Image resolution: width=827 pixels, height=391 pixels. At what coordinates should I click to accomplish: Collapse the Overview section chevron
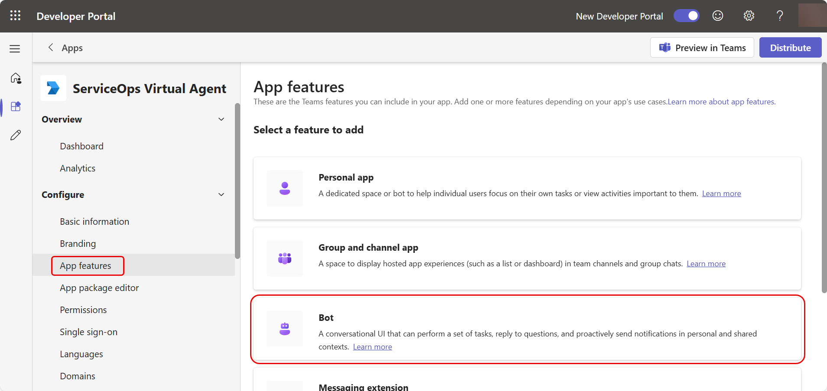pyautogui.click(x=221, y=120)
